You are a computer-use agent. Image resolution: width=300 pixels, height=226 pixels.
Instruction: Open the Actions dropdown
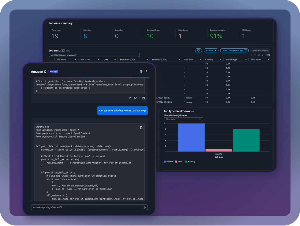click(x=211, y=50)
